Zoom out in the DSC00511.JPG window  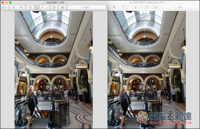point(14,7)
